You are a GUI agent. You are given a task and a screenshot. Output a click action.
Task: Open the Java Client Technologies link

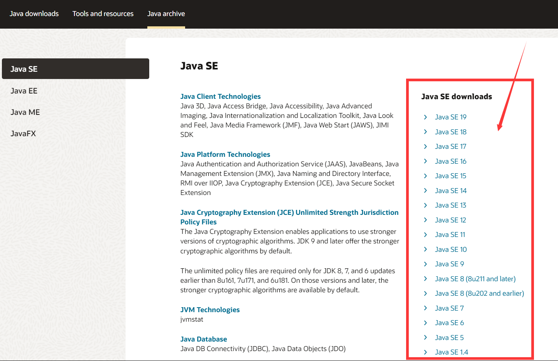(221, 97)
